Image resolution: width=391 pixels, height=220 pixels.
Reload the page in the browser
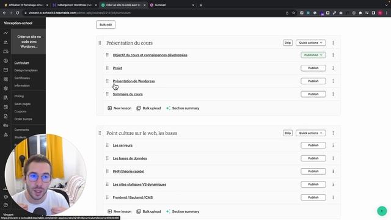coord(18,13)
